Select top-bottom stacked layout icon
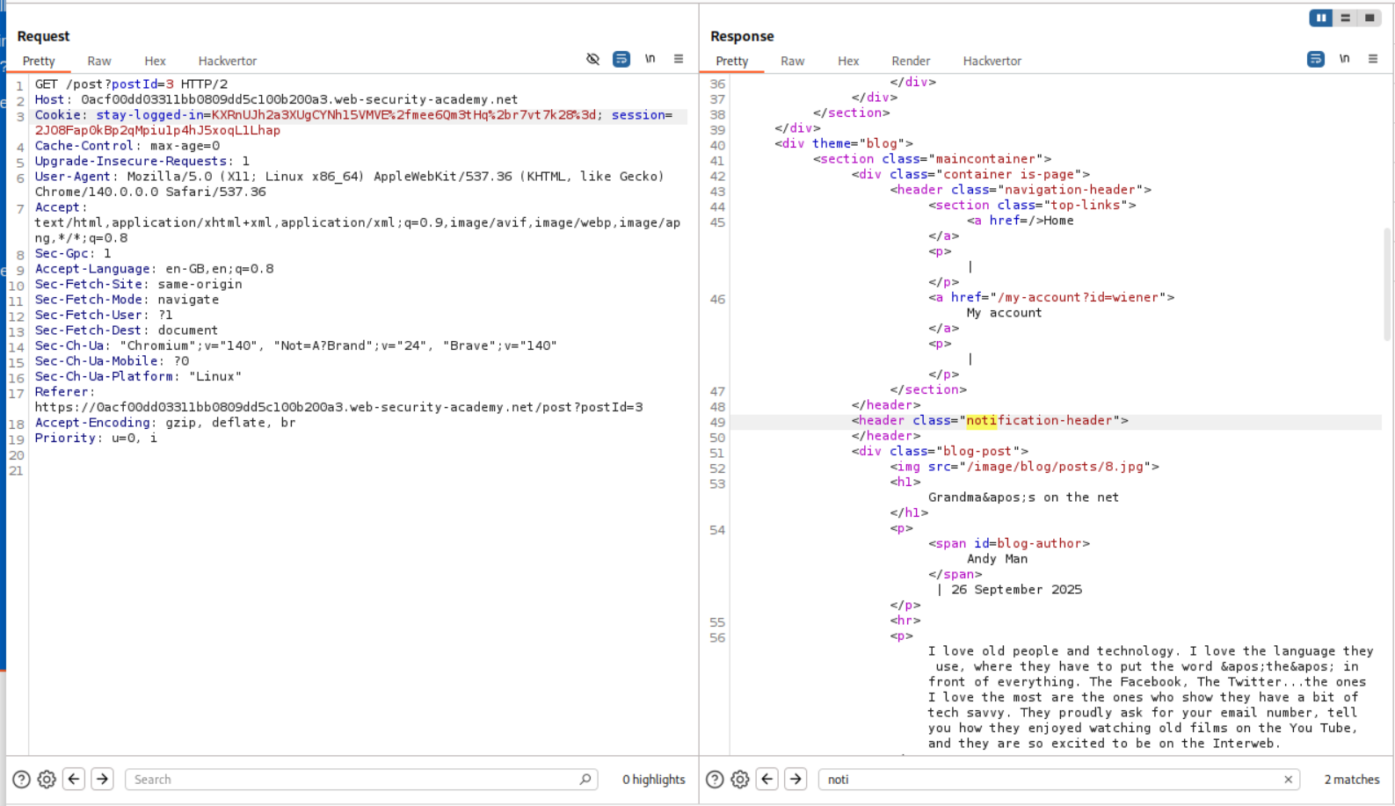Viewport: 1395px width, 806px height. [x=1345, y=18]
